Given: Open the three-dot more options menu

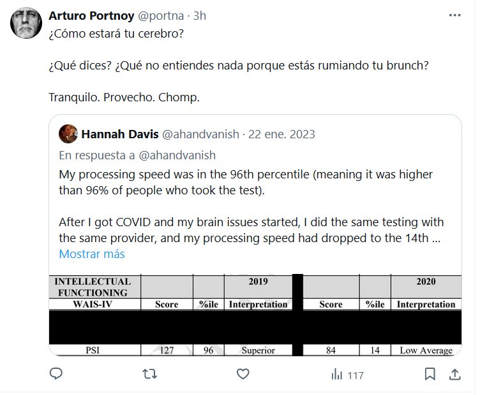Looking at the screenshot, I should point(454,15).
